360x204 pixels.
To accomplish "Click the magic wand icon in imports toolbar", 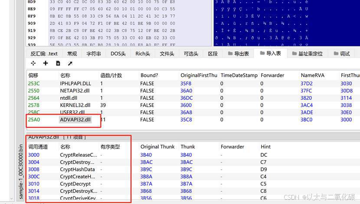I will [x=70, y=63].
